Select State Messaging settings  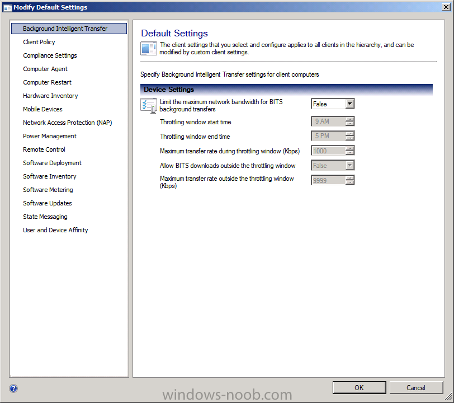point(45,217)
